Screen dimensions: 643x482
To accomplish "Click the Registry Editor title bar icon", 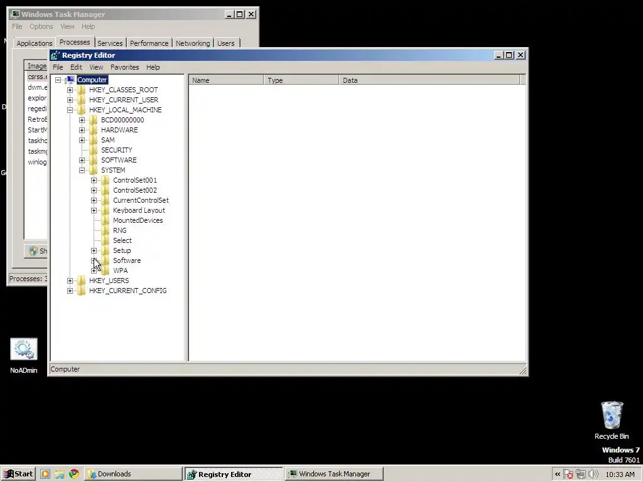I will pos(55,55).
